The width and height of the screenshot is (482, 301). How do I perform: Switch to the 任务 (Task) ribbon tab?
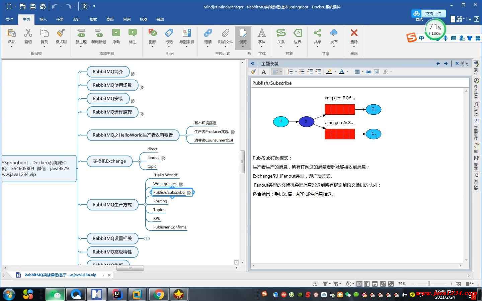pos(60,19)
